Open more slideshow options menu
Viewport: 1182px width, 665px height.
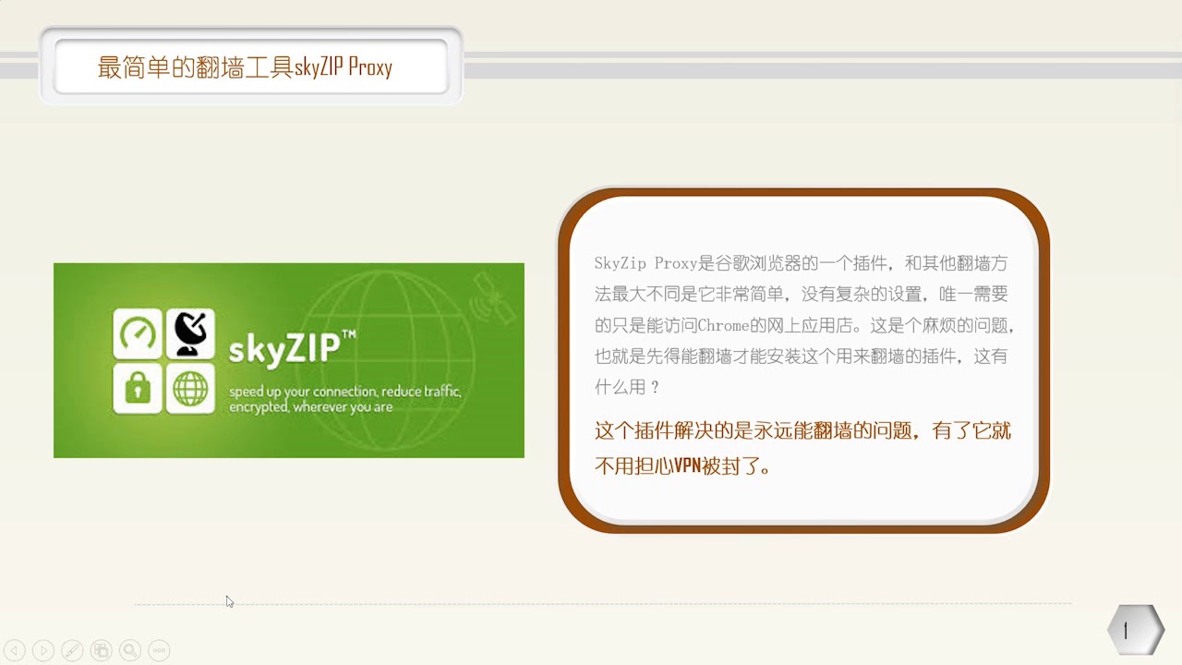pyautogui.click(x=159, y=650)
